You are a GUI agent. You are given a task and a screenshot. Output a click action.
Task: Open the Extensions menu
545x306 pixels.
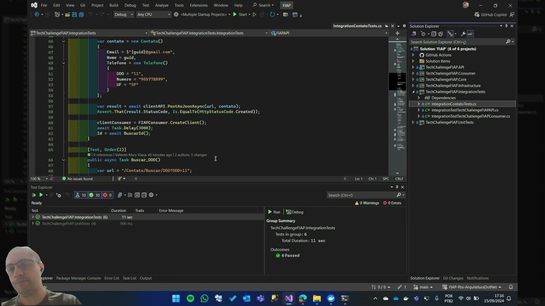pos(198,5)
